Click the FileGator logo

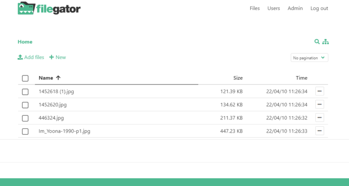(49, 8)
